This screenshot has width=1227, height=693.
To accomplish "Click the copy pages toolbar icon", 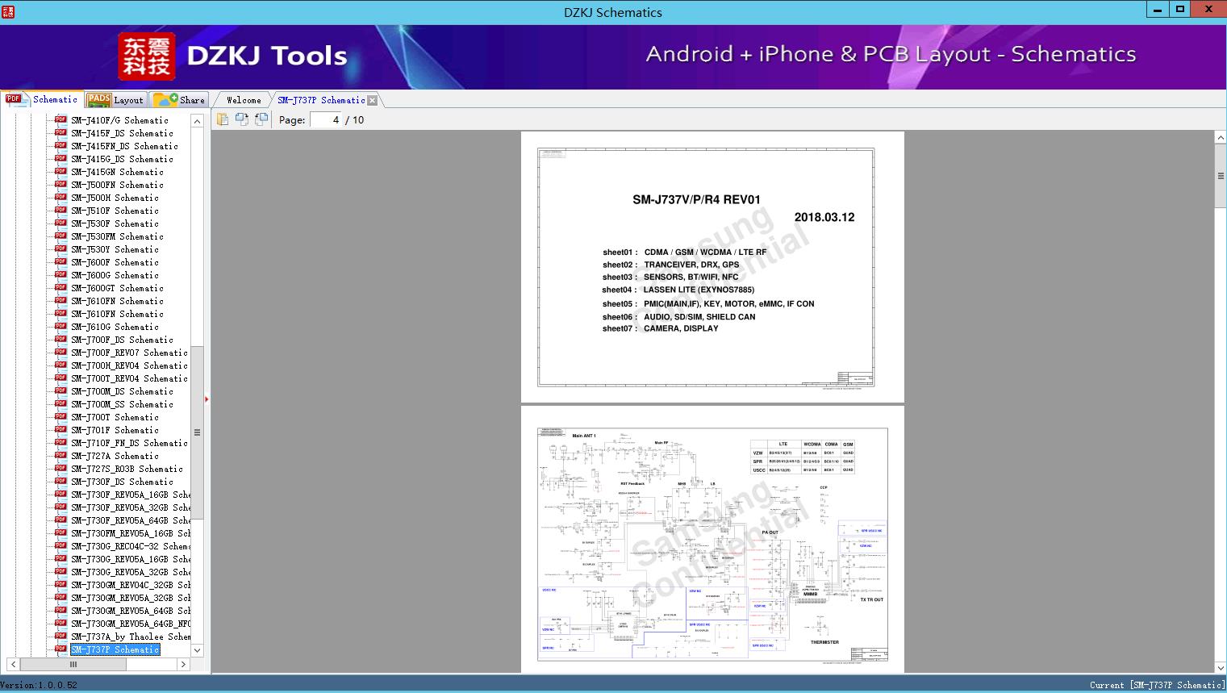I will [223, 119].
